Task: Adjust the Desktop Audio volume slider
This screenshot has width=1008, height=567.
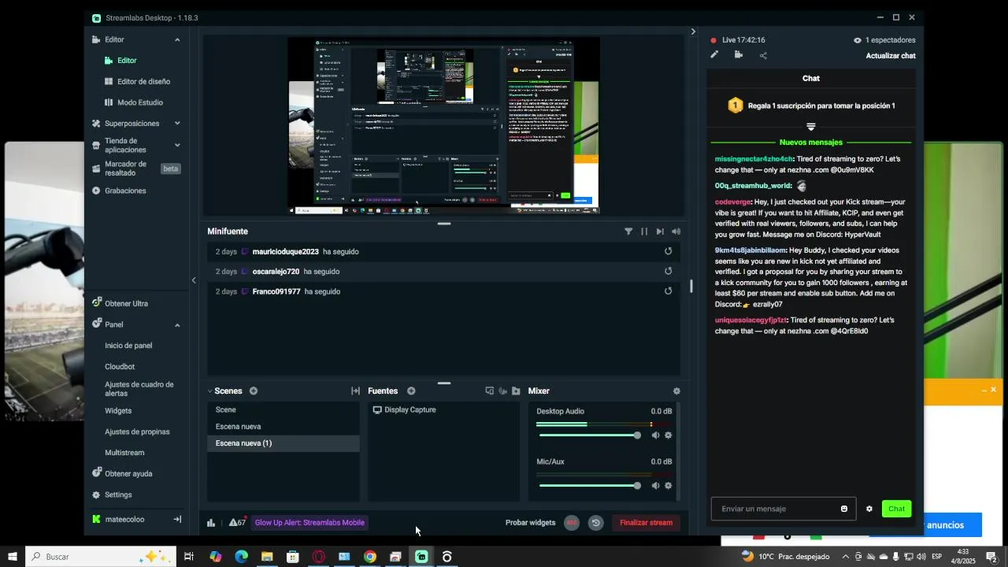Action: tap(589, 435)
